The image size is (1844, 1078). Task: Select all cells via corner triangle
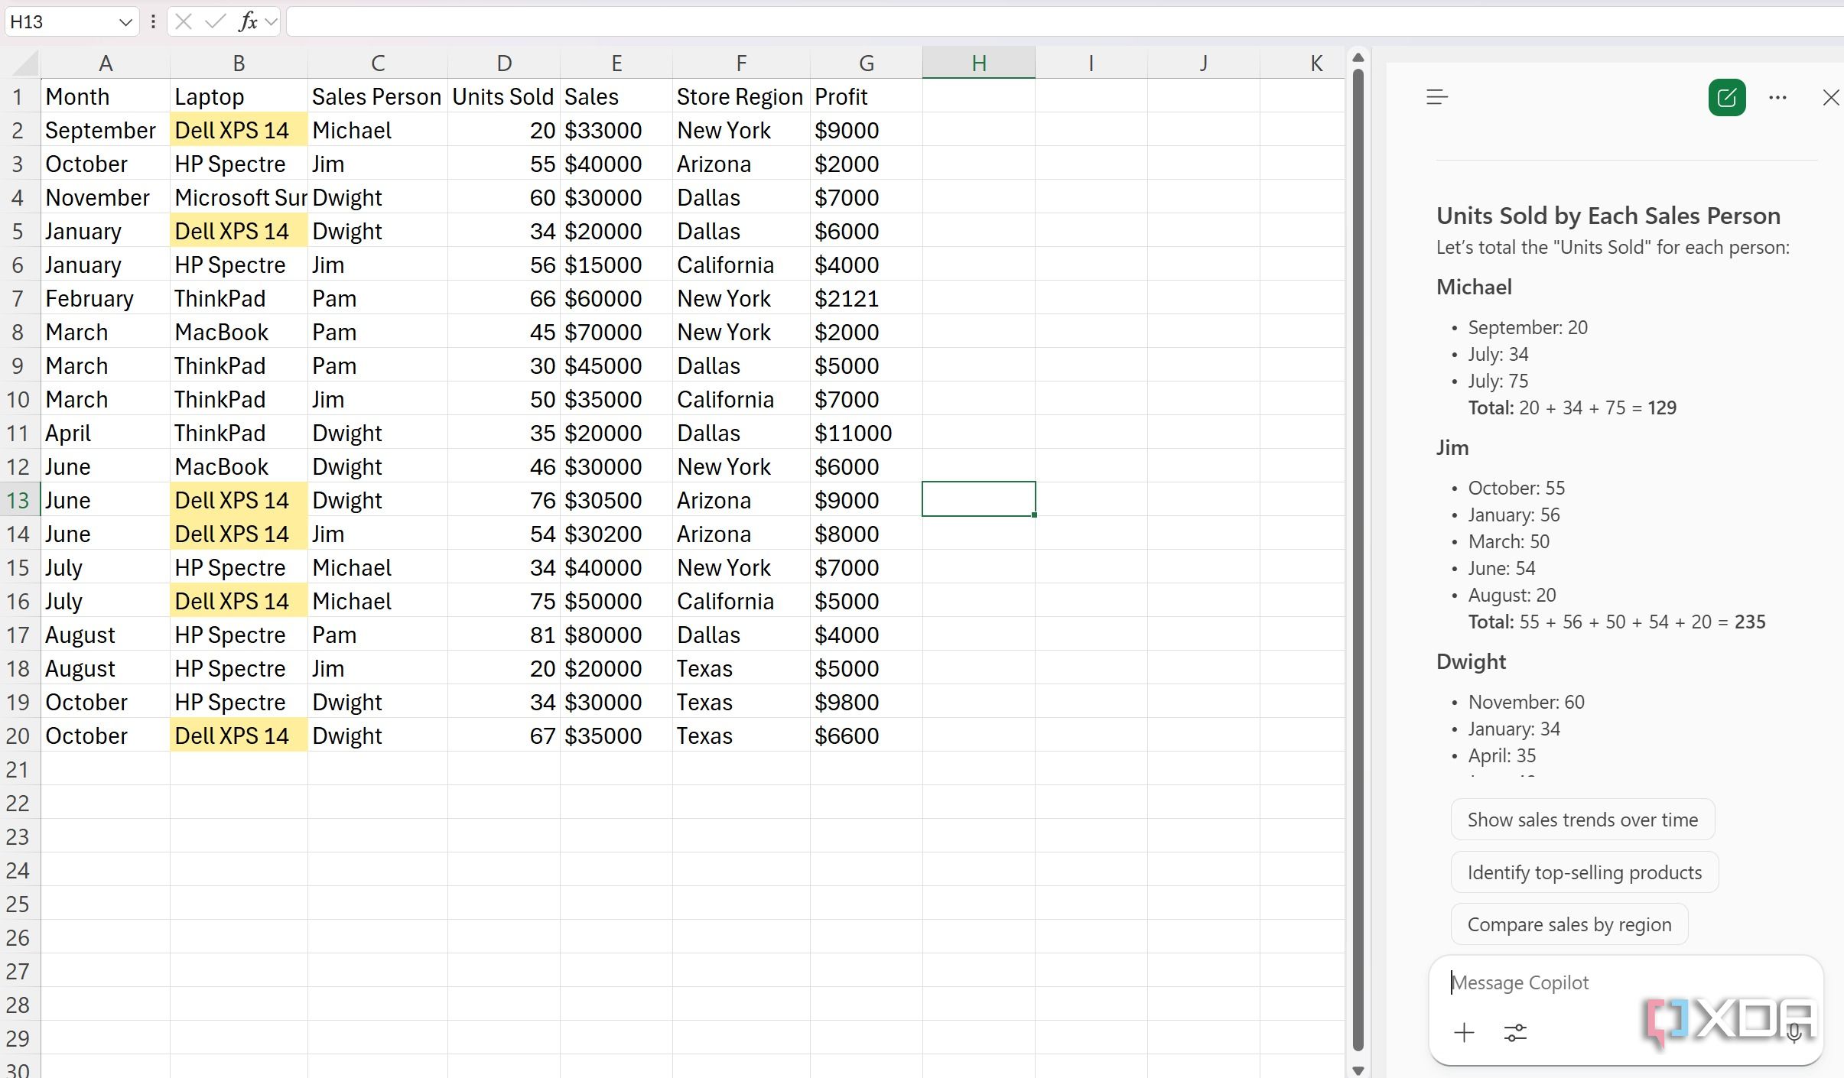pos(24,64)
